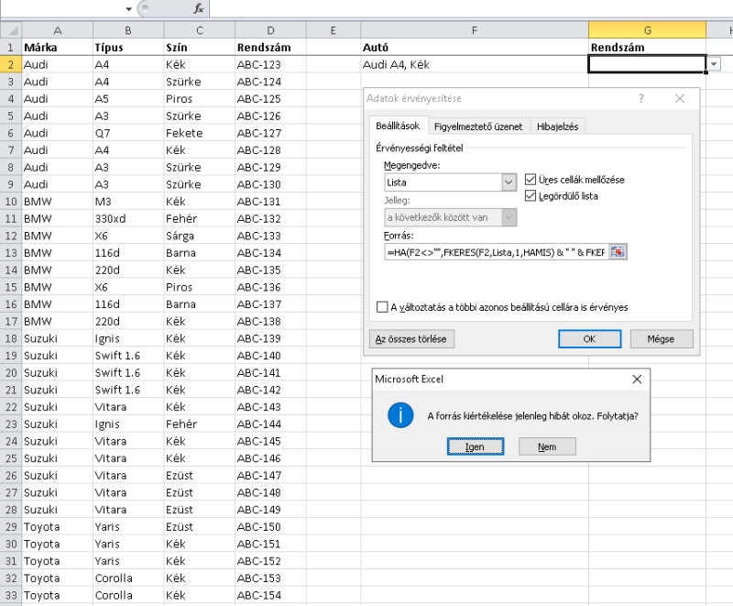Click the A5 cell

[x=128, y=99]
